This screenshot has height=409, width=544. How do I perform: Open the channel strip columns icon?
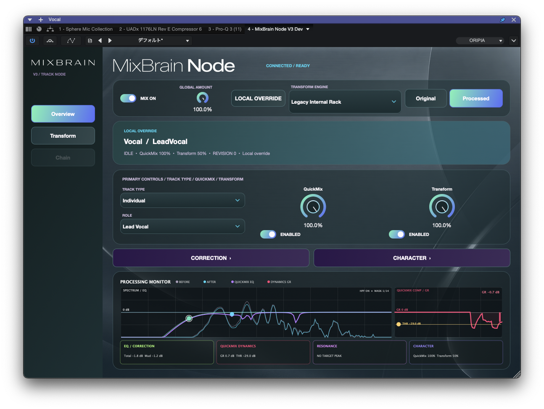29,29
